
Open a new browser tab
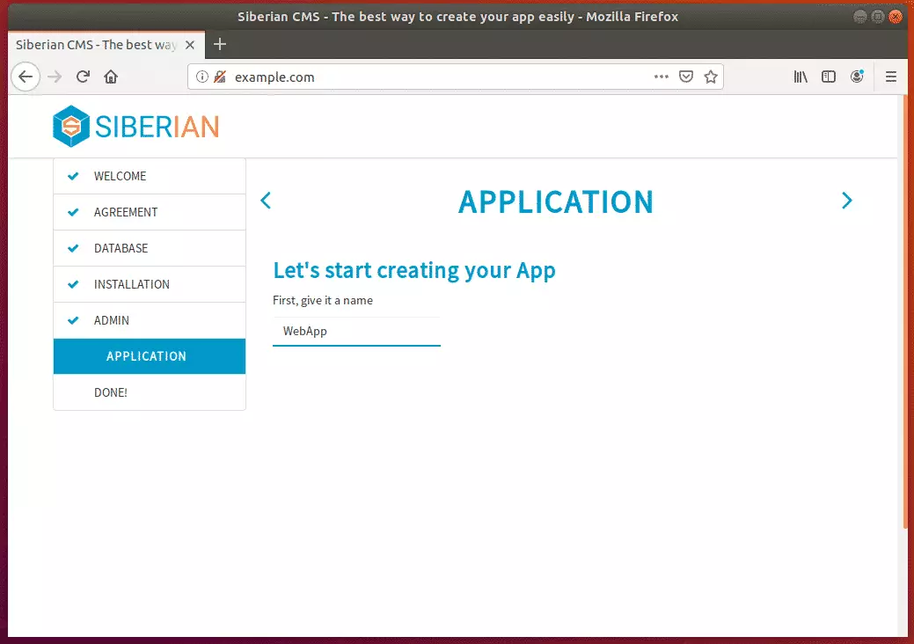click(x=220, y=44)
